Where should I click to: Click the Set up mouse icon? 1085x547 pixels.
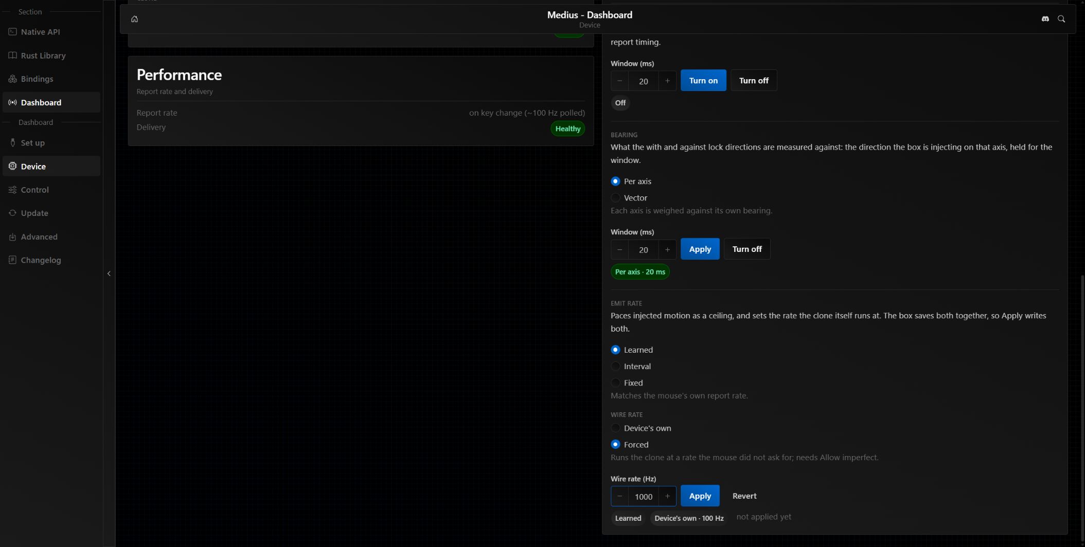12,143
